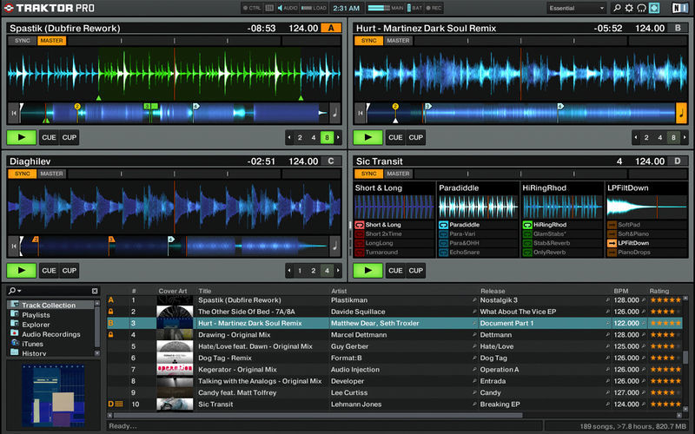Toggle SYNC on Deck D
This screenshot has height=434, width=695.
click(368, 174)
